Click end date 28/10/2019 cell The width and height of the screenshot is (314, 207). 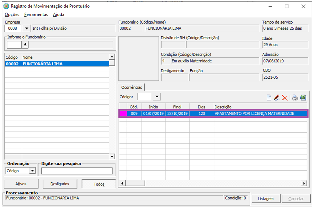(x=177, y=113)
